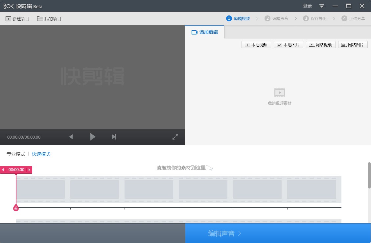Jump to previous frame in player
Screen dimensions: 371x243
(x=71, y=137)
